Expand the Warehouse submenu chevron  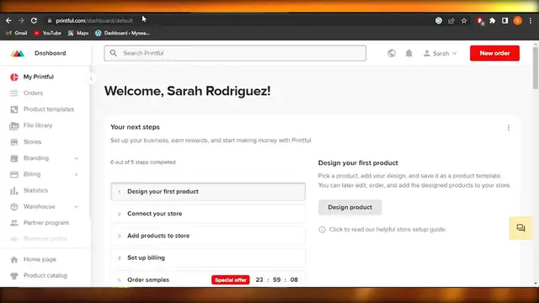tap(76, 207)
